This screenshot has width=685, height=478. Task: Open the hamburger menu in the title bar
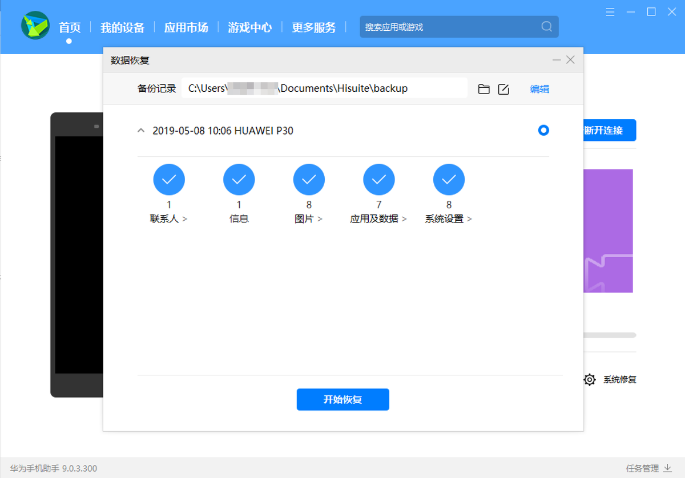point(610,11)
